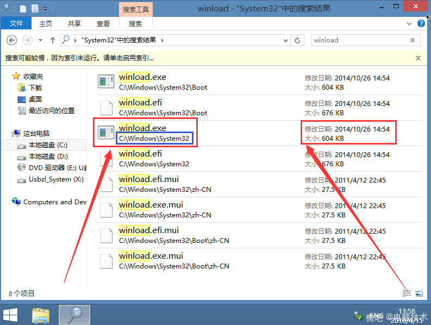Click the search window taskbar button

(x=74, y=315)
